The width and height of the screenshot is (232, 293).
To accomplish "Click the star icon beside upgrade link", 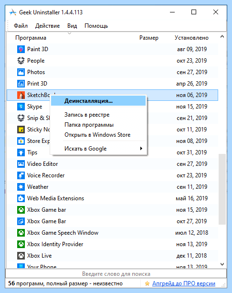I will click(x=147, y=283).
